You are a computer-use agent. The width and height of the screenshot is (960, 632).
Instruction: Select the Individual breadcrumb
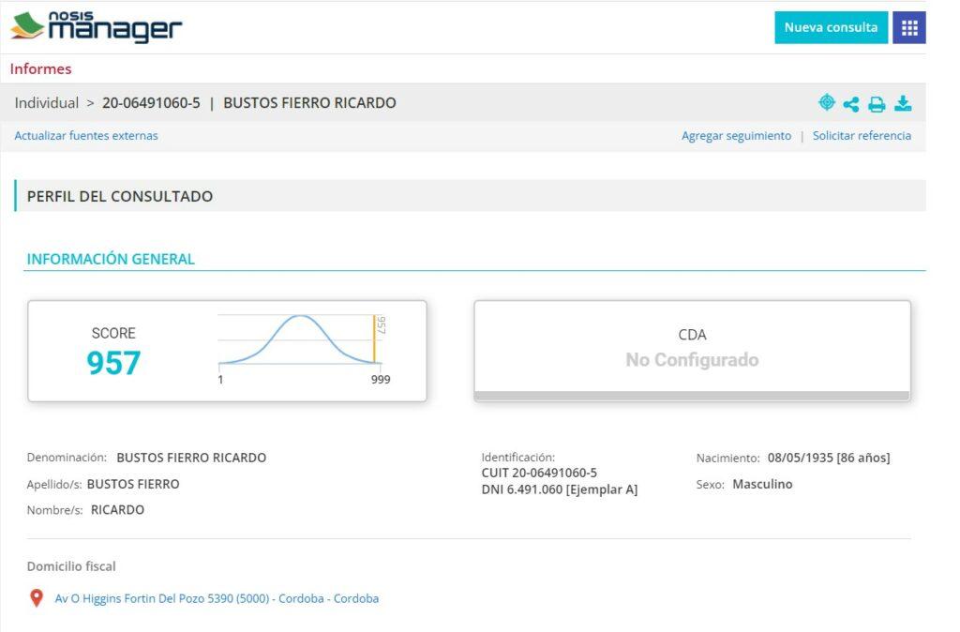(47, 103)
